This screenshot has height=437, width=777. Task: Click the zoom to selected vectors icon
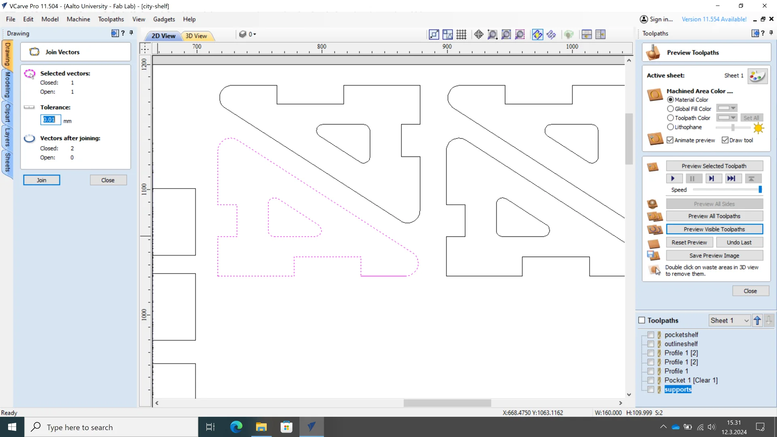(520, 34)
